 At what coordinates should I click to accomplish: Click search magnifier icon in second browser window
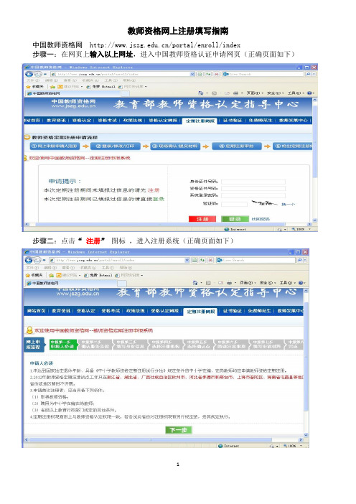(x=299, y=260)
